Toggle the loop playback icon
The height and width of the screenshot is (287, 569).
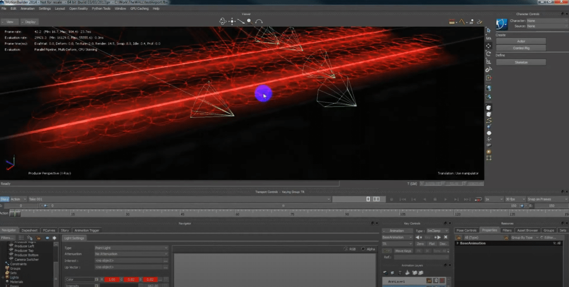click(479, 199)
